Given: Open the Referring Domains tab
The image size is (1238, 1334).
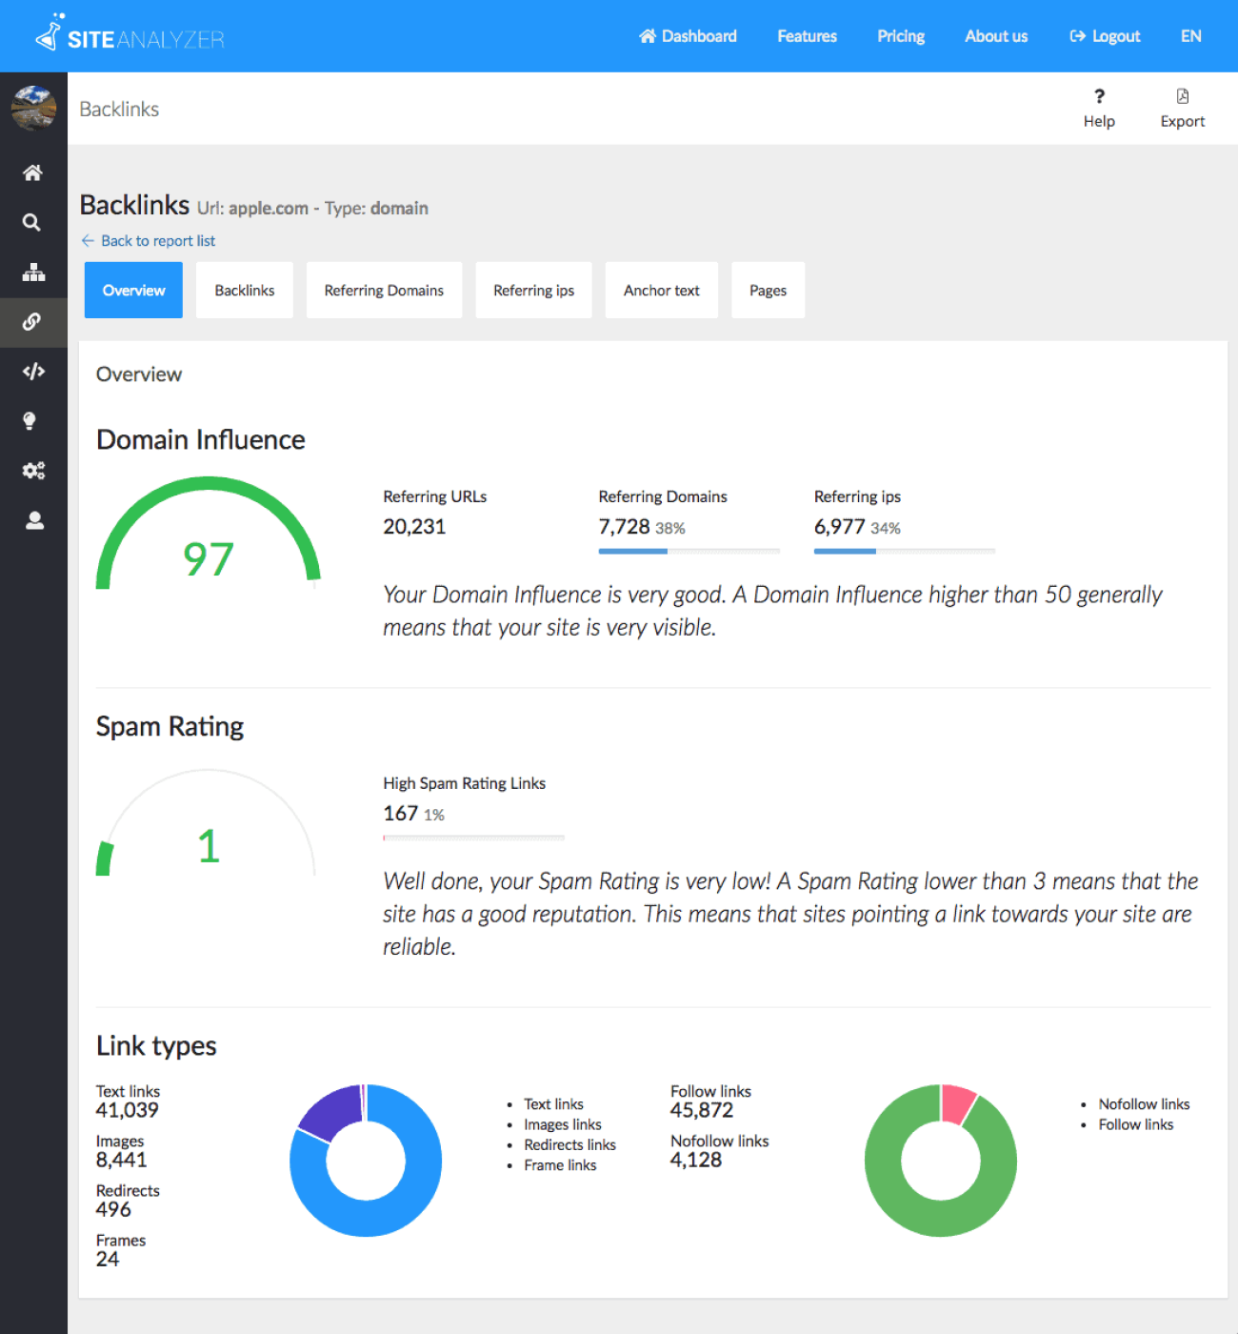Looking at the screenshot, I should [384, 290].
